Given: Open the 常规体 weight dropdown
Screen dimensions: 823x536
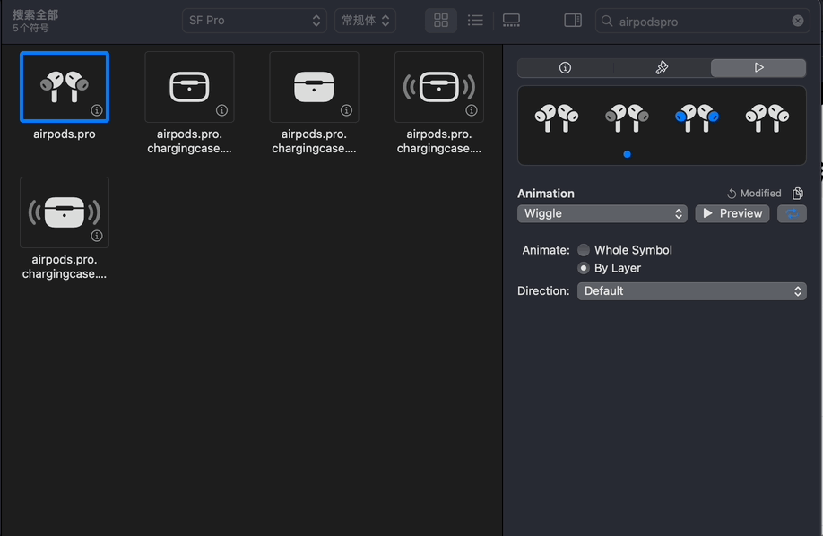Looking at the screenshot, I should tap(365, 21).
